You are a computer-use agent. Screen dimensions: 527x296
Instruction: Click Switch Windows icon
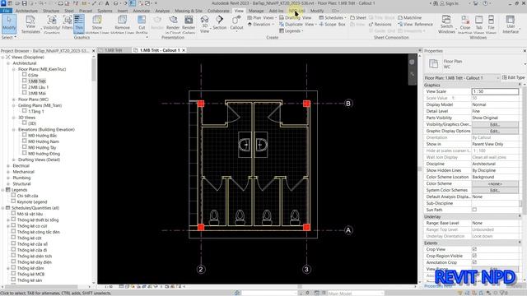[x=446, y=24]
